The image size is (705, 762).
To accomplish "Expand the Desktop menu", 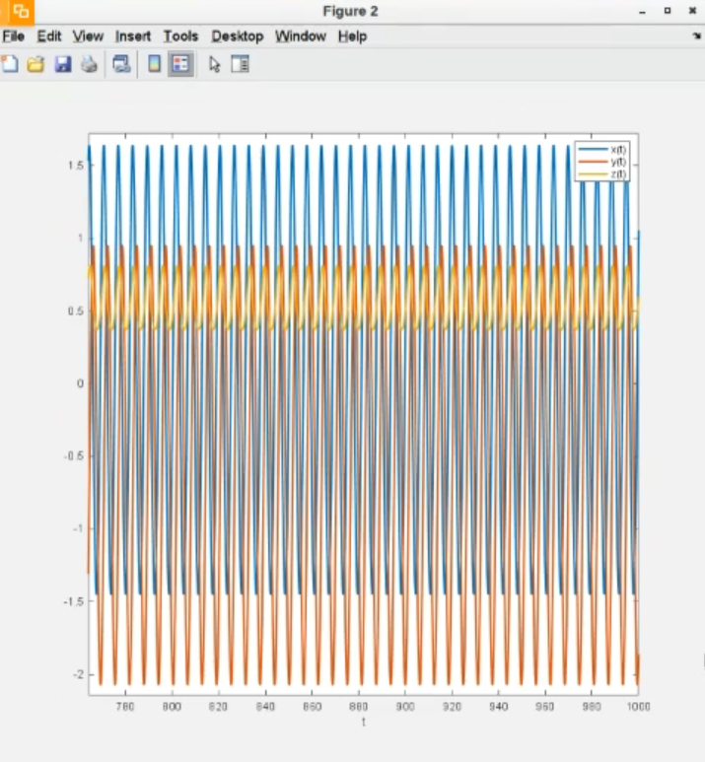I will pyautogui.click(x=237, y=36).
